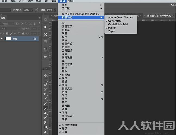The image size is (176, 135).
Task: Uncheck 工具 menu item
Action: [81, 132]
